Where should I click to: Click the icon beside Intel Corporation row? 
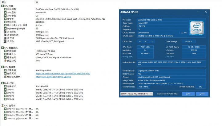[5, 70]
